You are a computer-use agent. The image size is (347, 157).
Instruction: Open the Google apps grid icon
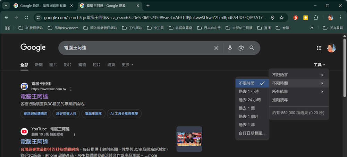coord(319,48)
